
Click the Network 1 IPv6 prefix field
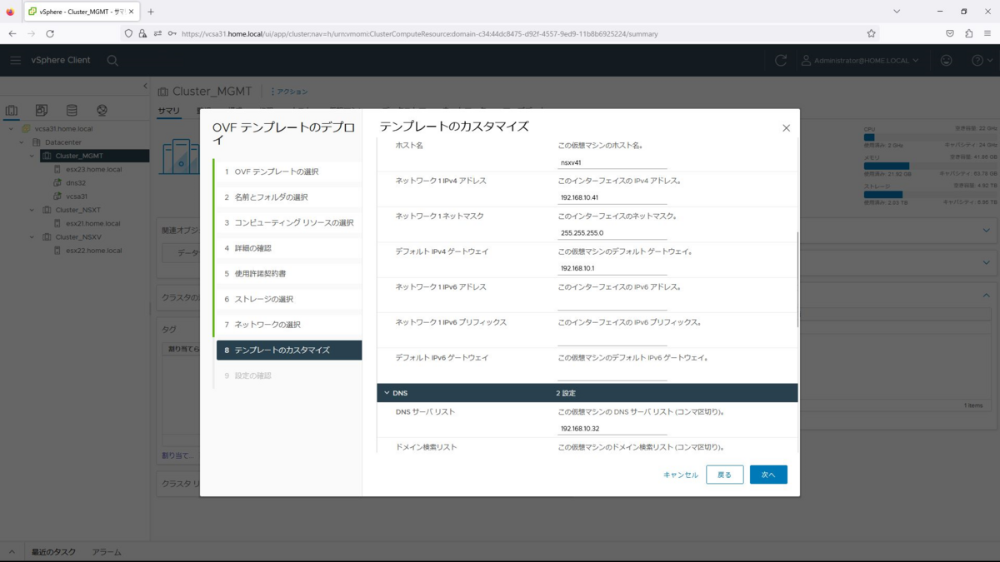(612, 339)
